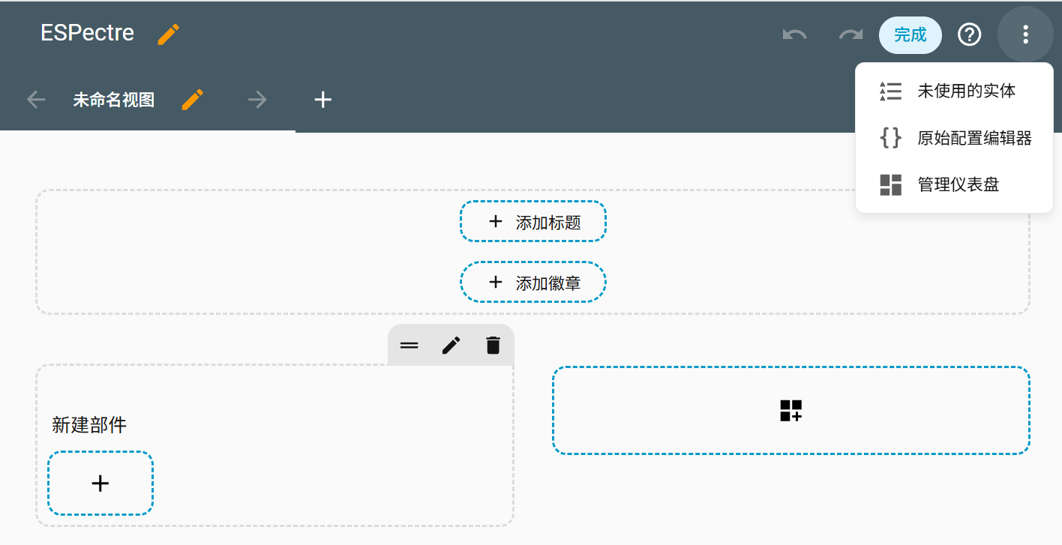Click the 添加标题 button

[533, 221]
